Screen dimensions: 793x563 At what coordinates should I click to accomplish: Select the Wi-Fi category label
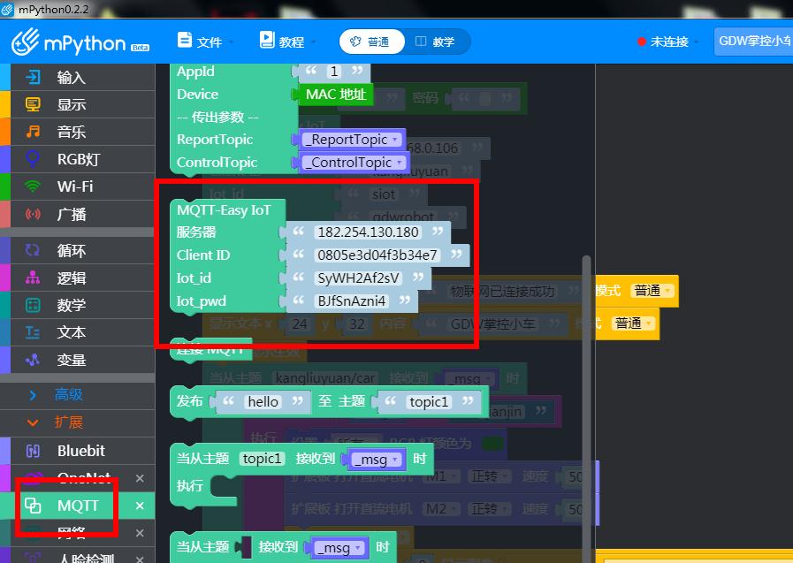tap(75, 186)
